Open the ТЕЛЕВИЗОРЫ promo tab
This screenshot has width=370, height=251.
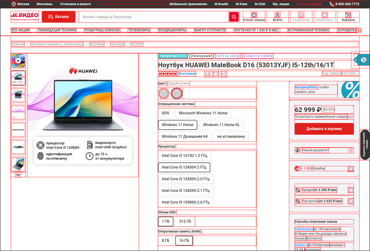pos(139,30)
